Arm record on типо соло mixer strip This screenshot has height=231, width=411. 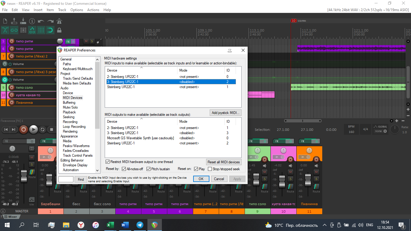click(x=265, y=159)
